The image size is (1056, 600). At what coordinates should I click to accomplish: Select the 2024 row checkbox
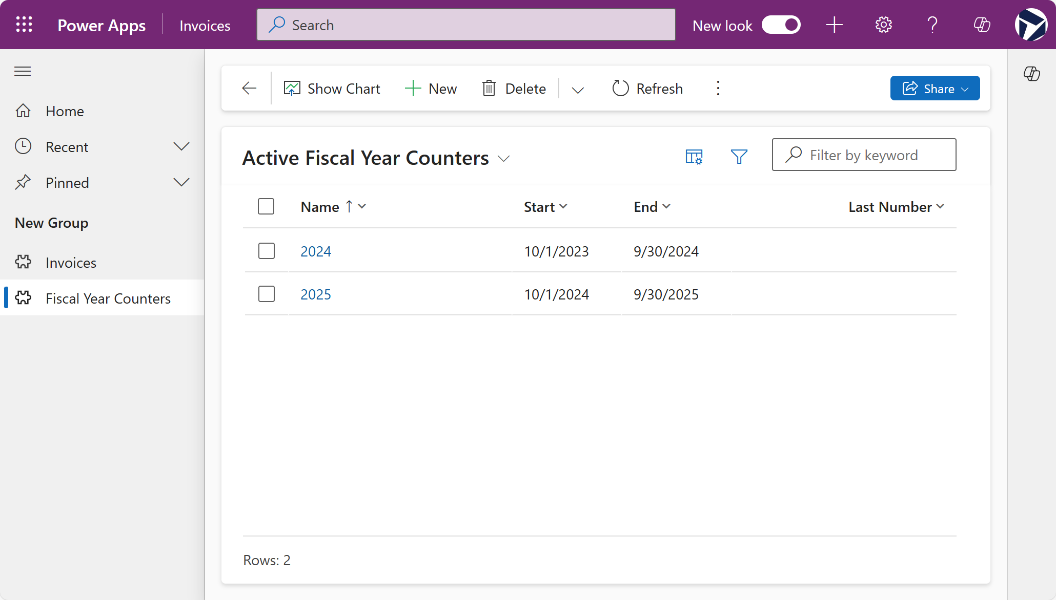(267, 251)
